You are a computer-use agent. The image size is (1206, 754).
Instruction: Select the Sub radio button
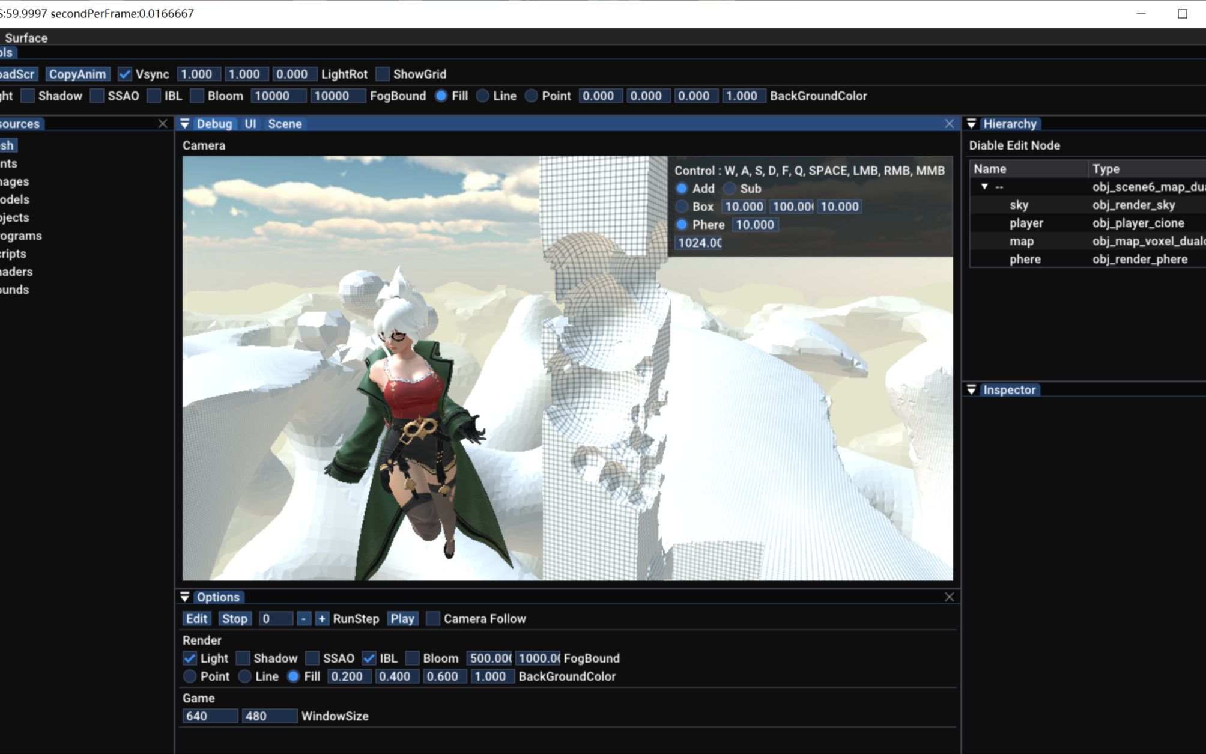tap(730, 189)
